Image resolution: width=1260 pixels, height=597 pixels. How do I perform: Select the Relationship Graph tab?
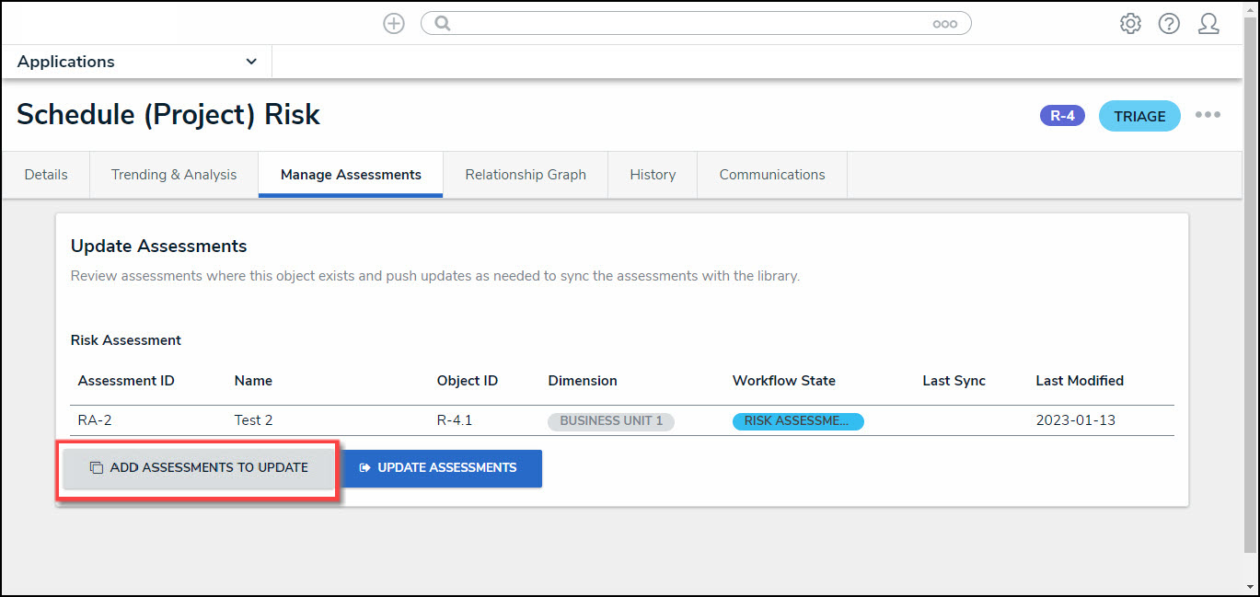pos(526,175)
